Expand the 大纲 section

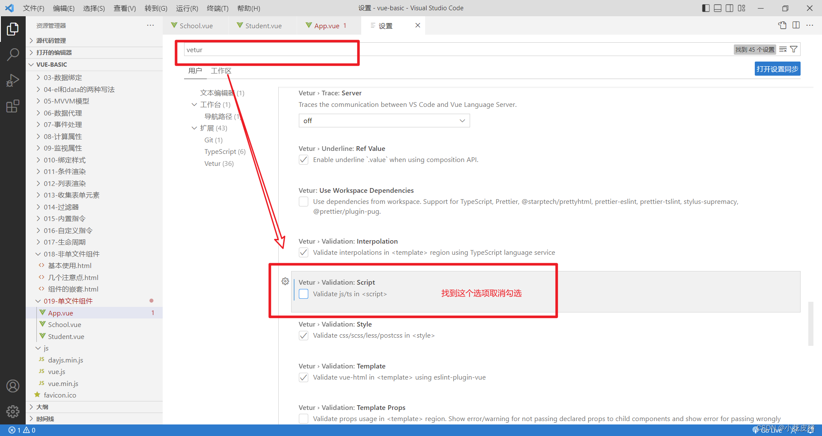[x=94, y=407]
